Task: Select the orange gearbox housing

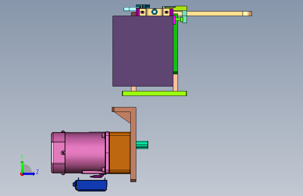Action: [x=120, y=153]
